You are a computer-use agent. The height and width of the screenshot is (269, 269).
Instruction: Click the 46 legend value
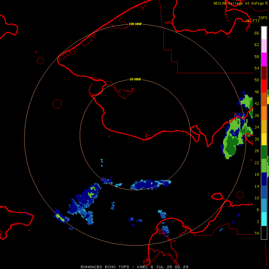coord(257,92)
